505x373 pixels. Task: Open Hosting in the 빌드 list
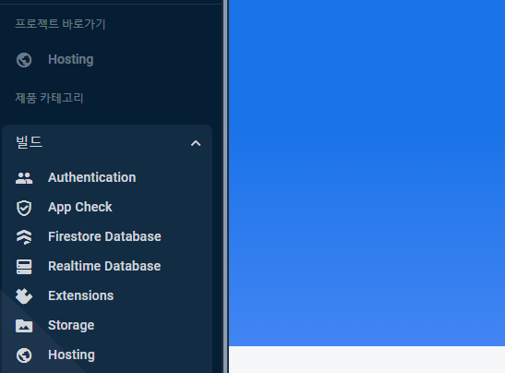(71, 355)
